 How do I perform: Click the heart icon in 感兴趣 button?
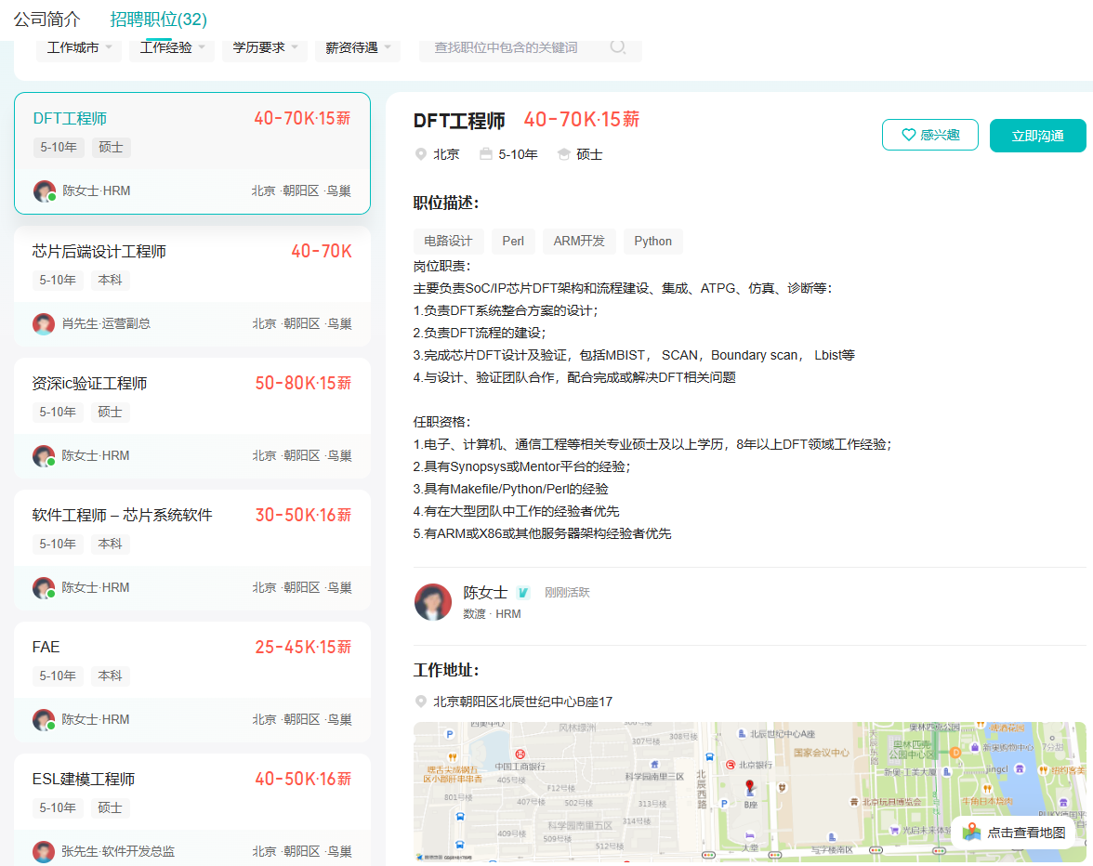coord(908,135)
